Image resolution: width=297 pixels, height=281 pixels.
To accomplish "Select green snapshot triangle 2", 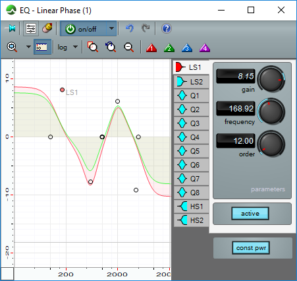I will pos(169,47).
